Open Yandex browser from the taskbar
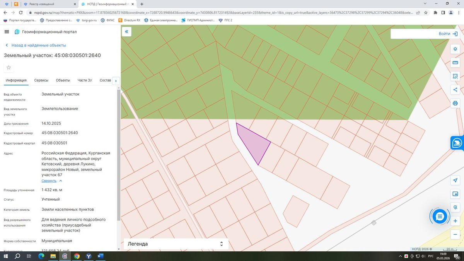The width and height of the screenshot is (464, 261). pos(89,256)
